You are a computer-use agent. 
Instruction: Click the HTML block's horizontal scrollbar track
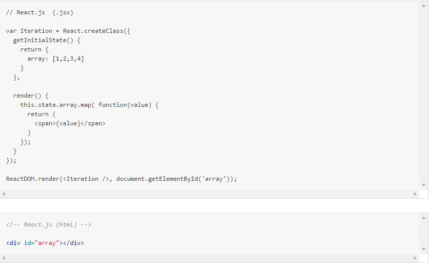(x=205, y=258)
